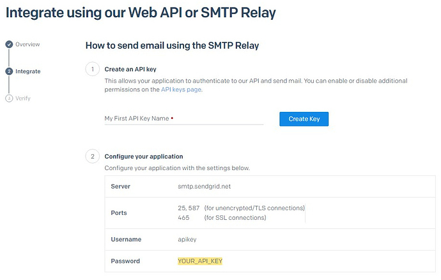Click the Create Key button
The height and width of the screenshot is (280, 441).
pos(304,119)
